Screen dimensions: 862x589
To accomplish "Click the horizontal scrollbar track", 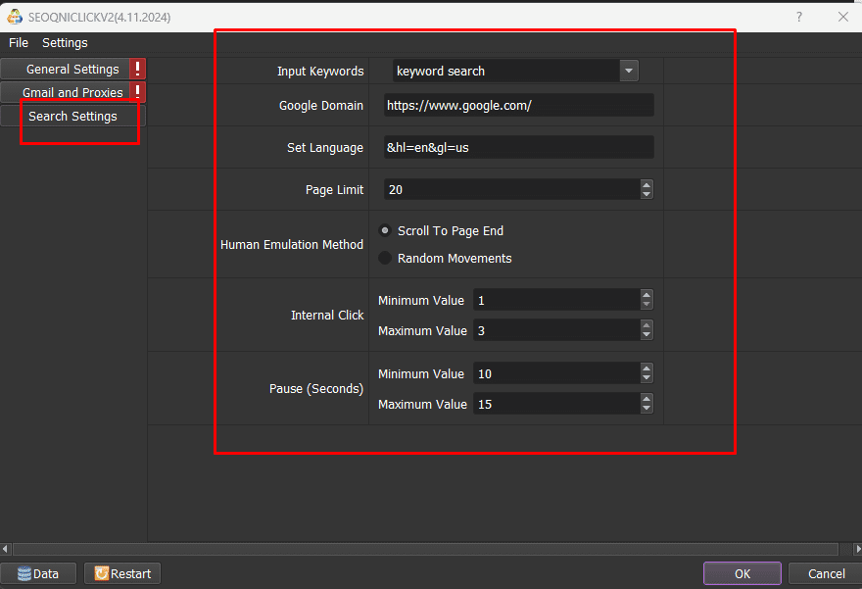I will (426, 549).
